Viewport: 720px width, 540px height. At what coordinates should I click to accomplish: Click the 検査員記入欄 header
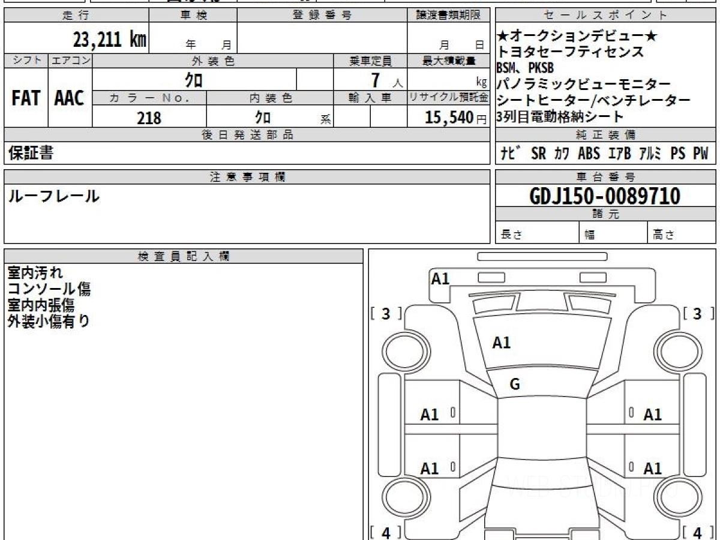184,256
